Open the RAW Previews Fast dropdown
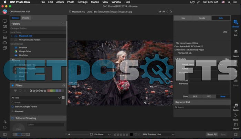This screenshot has width=241, height=139. pyautogui.click(x=166, y=135)
